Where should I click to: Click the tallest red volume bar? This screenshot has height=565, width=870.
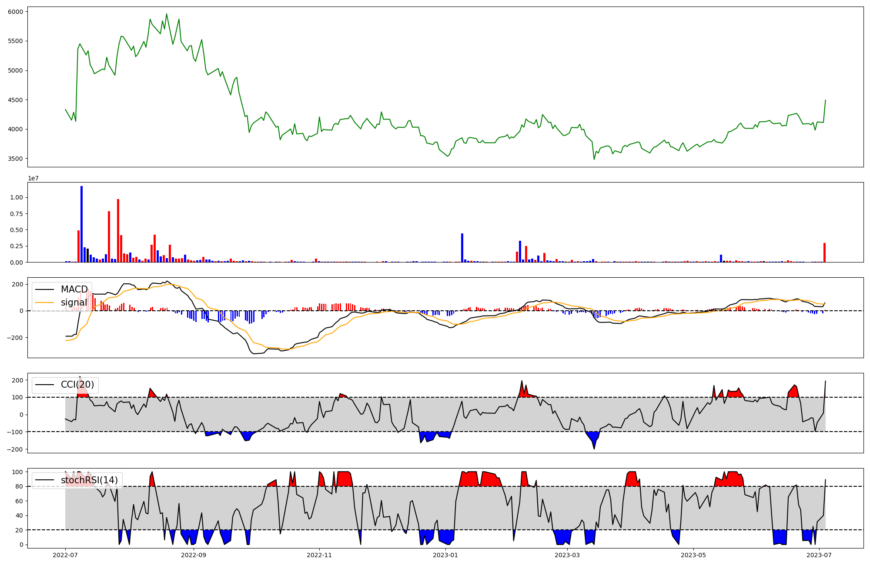118,230
